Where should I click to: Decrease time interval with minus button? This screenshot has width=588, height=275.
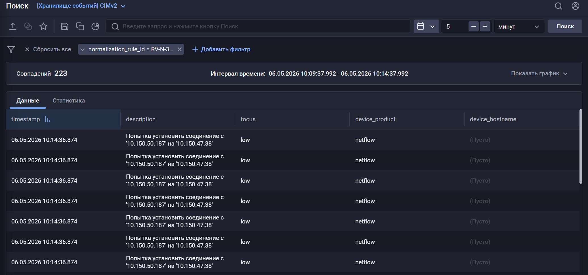coord(474,26)
